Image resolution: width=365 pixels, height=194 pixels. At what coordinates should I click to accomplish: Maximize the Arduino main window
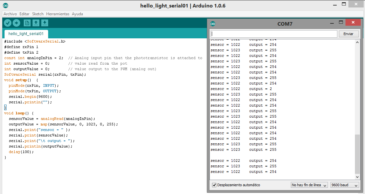click(344, 4)
